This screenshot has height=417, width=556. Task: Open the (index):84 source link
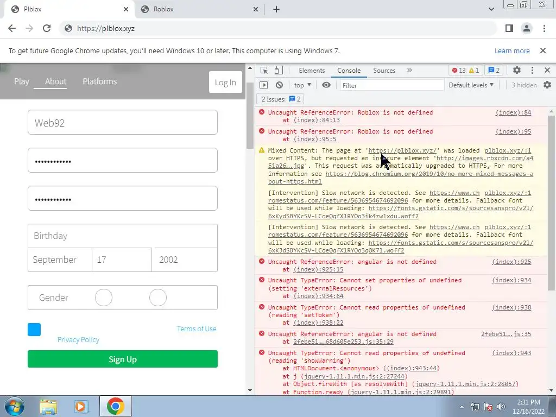513,112
